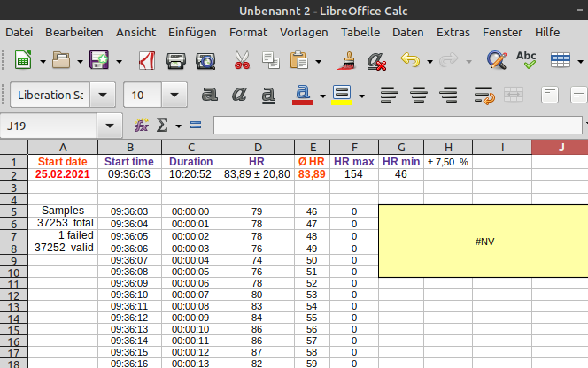Open the Function Wizard
This screenshot has height=368, width=588.
[x=142, y=125]
